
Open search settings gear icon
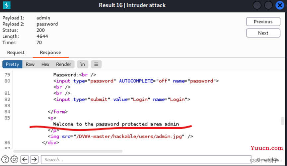coord(14,159)
